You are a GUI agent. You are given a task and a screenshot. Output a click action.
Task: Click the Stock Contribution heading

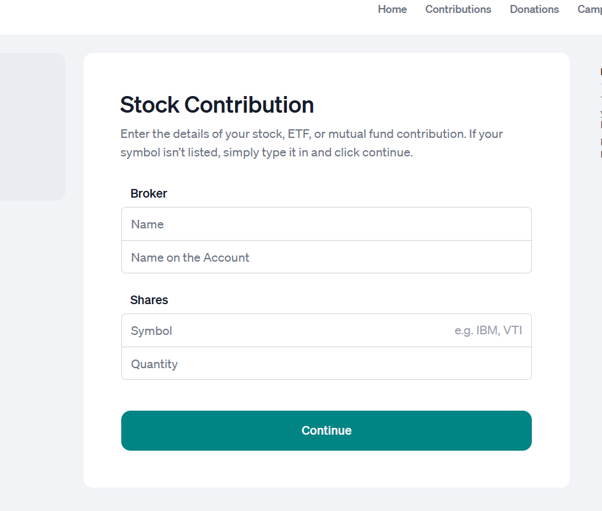217,105
